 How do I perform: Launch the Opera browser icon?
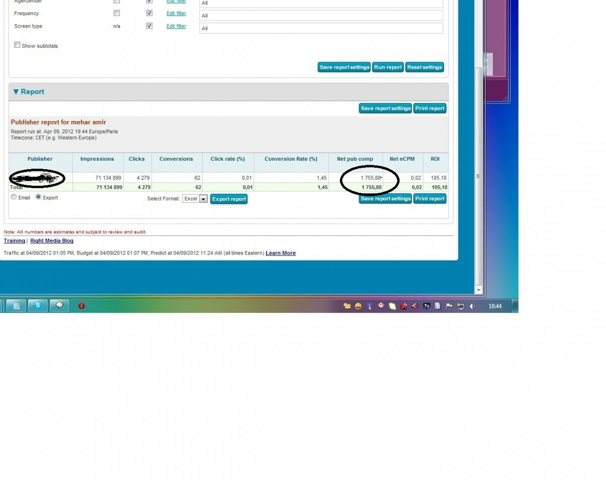click(81, 306)
